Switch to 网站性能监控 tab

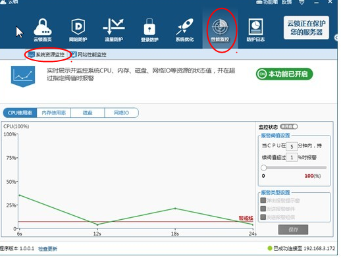click(x=88, y=55)
